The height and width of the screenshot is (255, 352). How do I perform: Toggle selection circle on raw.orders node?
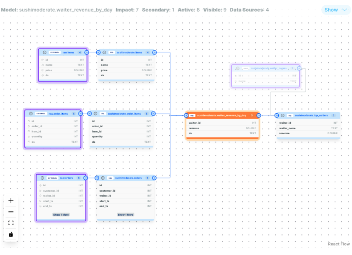[x=42, y=178]
